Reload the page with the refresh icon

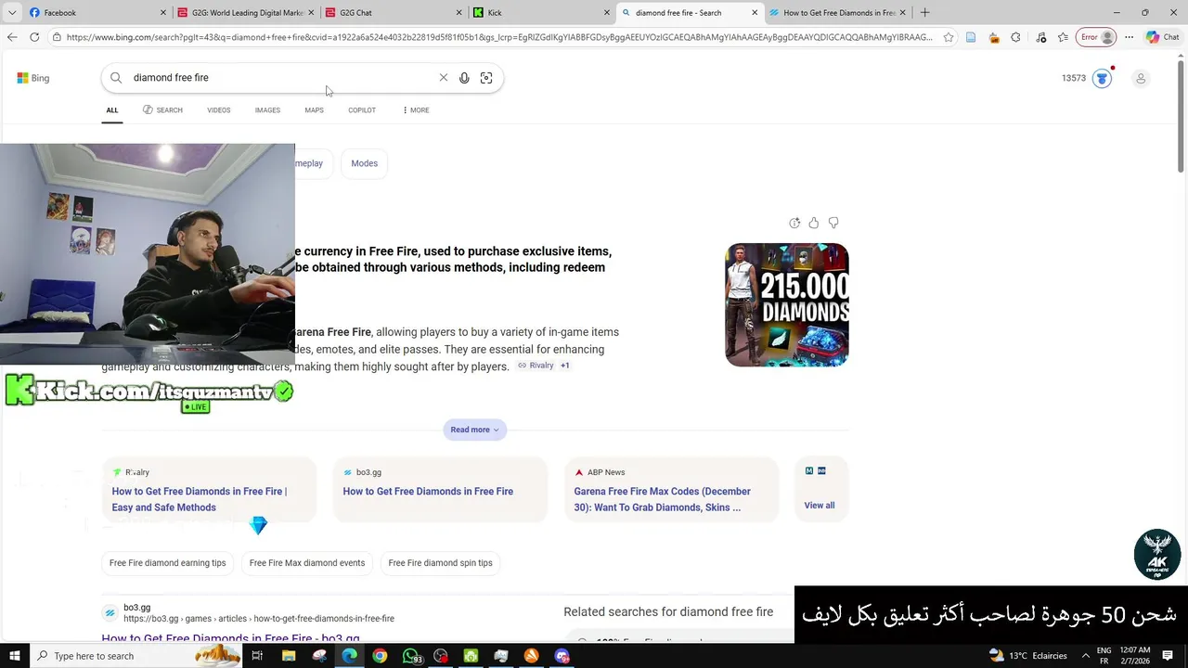coord(34,37)
